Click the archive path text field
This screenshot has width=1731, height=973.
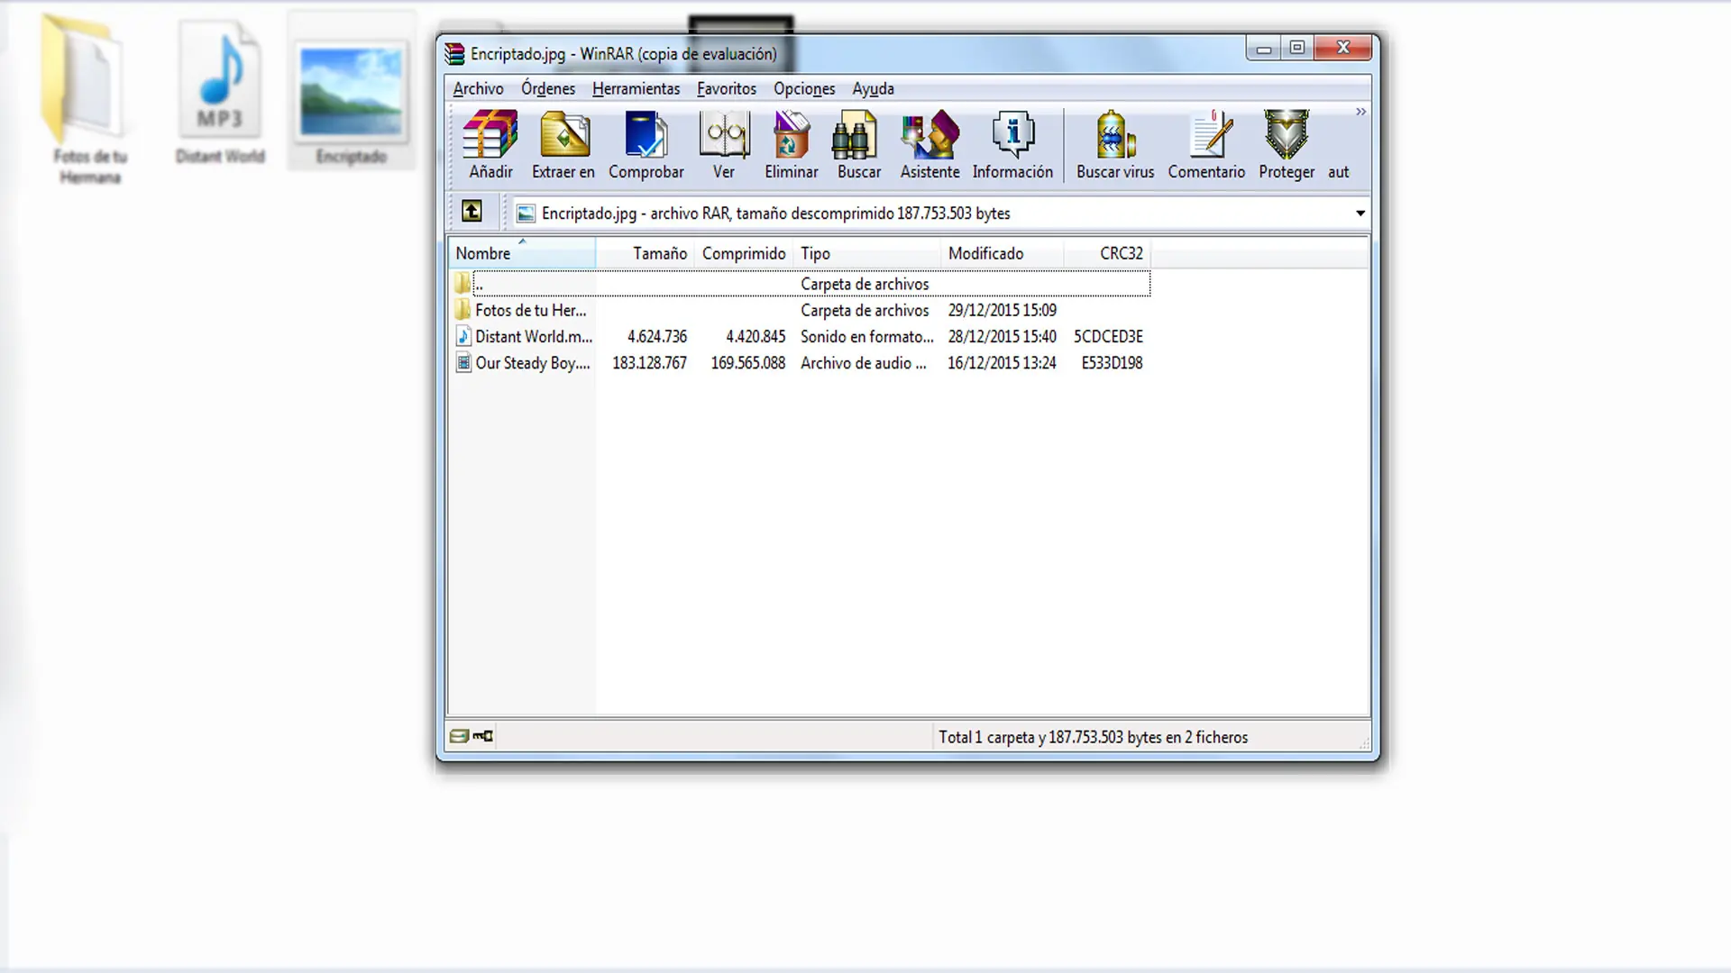pos(939,214)
